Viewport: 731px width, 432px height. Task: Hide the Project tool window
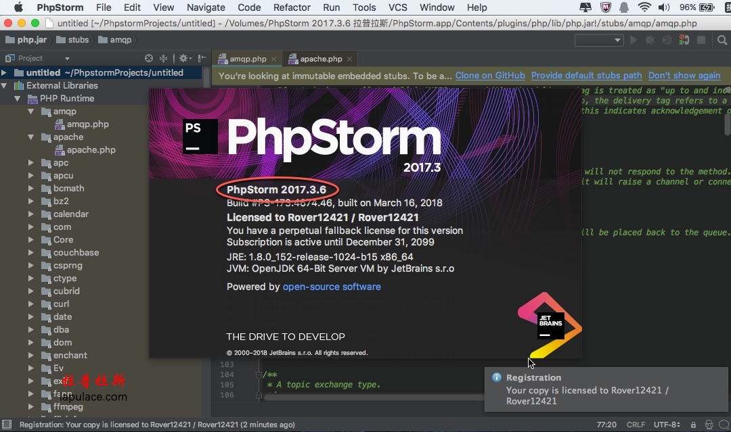click(x=202, y=58)
